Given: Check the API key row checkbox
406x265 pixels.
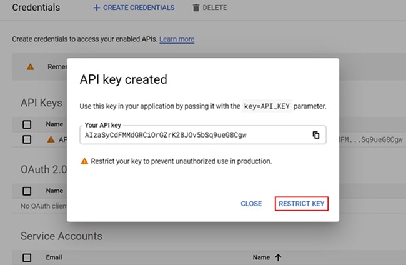Looking at the screenshot, I should point(27,139).
